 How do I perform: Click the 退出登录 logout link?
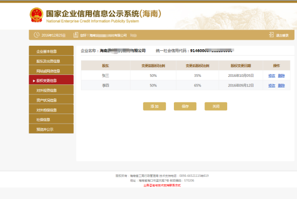pos(282,35)
